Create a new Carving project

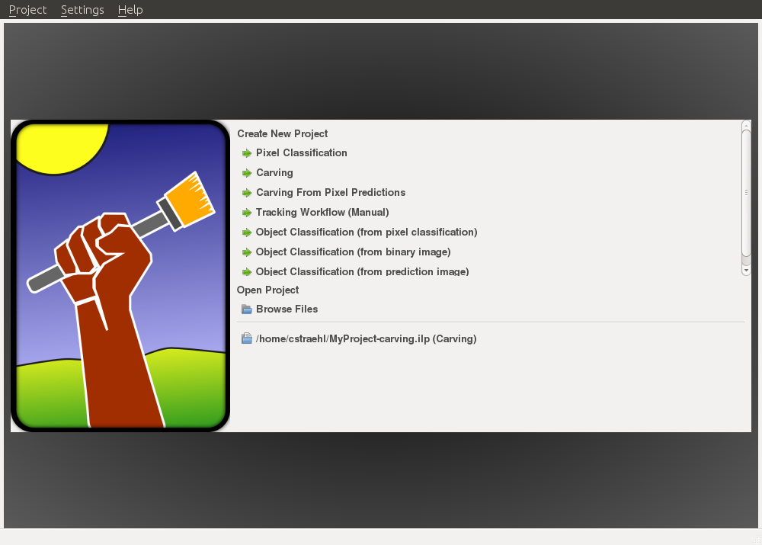pyautogui.click(x=274, y=173)
